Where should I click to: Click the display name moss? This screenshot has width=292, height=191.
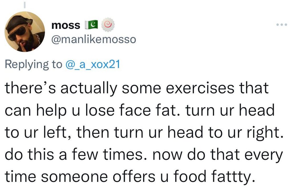(66, 25)
